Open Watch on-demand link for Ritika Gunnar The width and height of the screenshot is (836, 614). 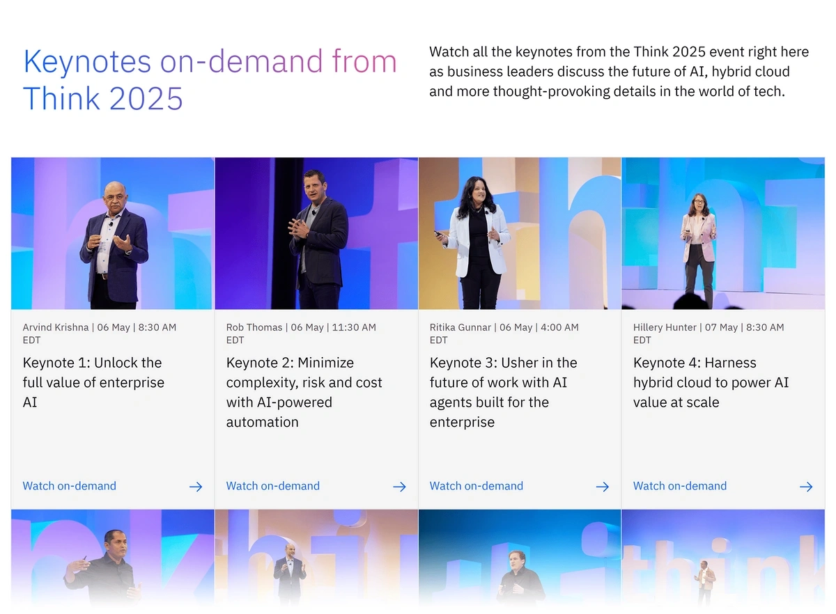point(477,486)
